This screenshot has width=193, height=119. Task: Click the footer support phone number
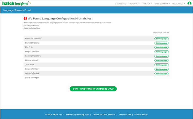click(x=104, y=115)
